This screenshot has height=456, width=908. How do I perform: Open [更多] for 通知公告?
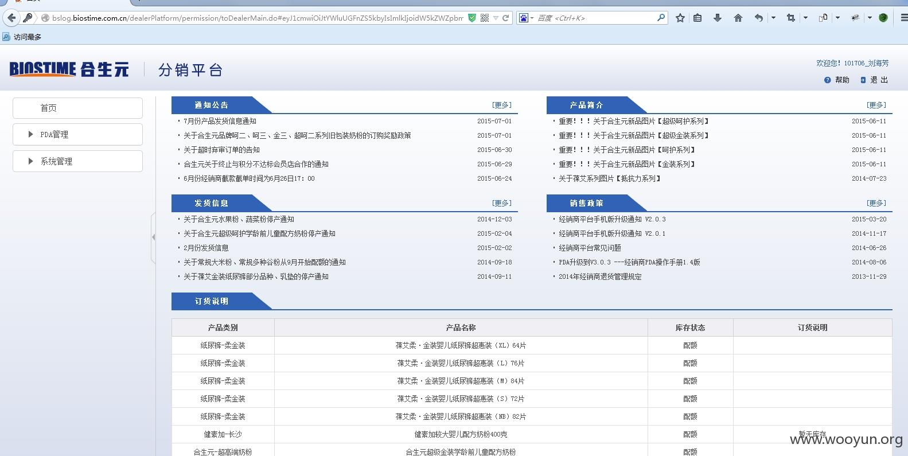click(x=501, y=105)
